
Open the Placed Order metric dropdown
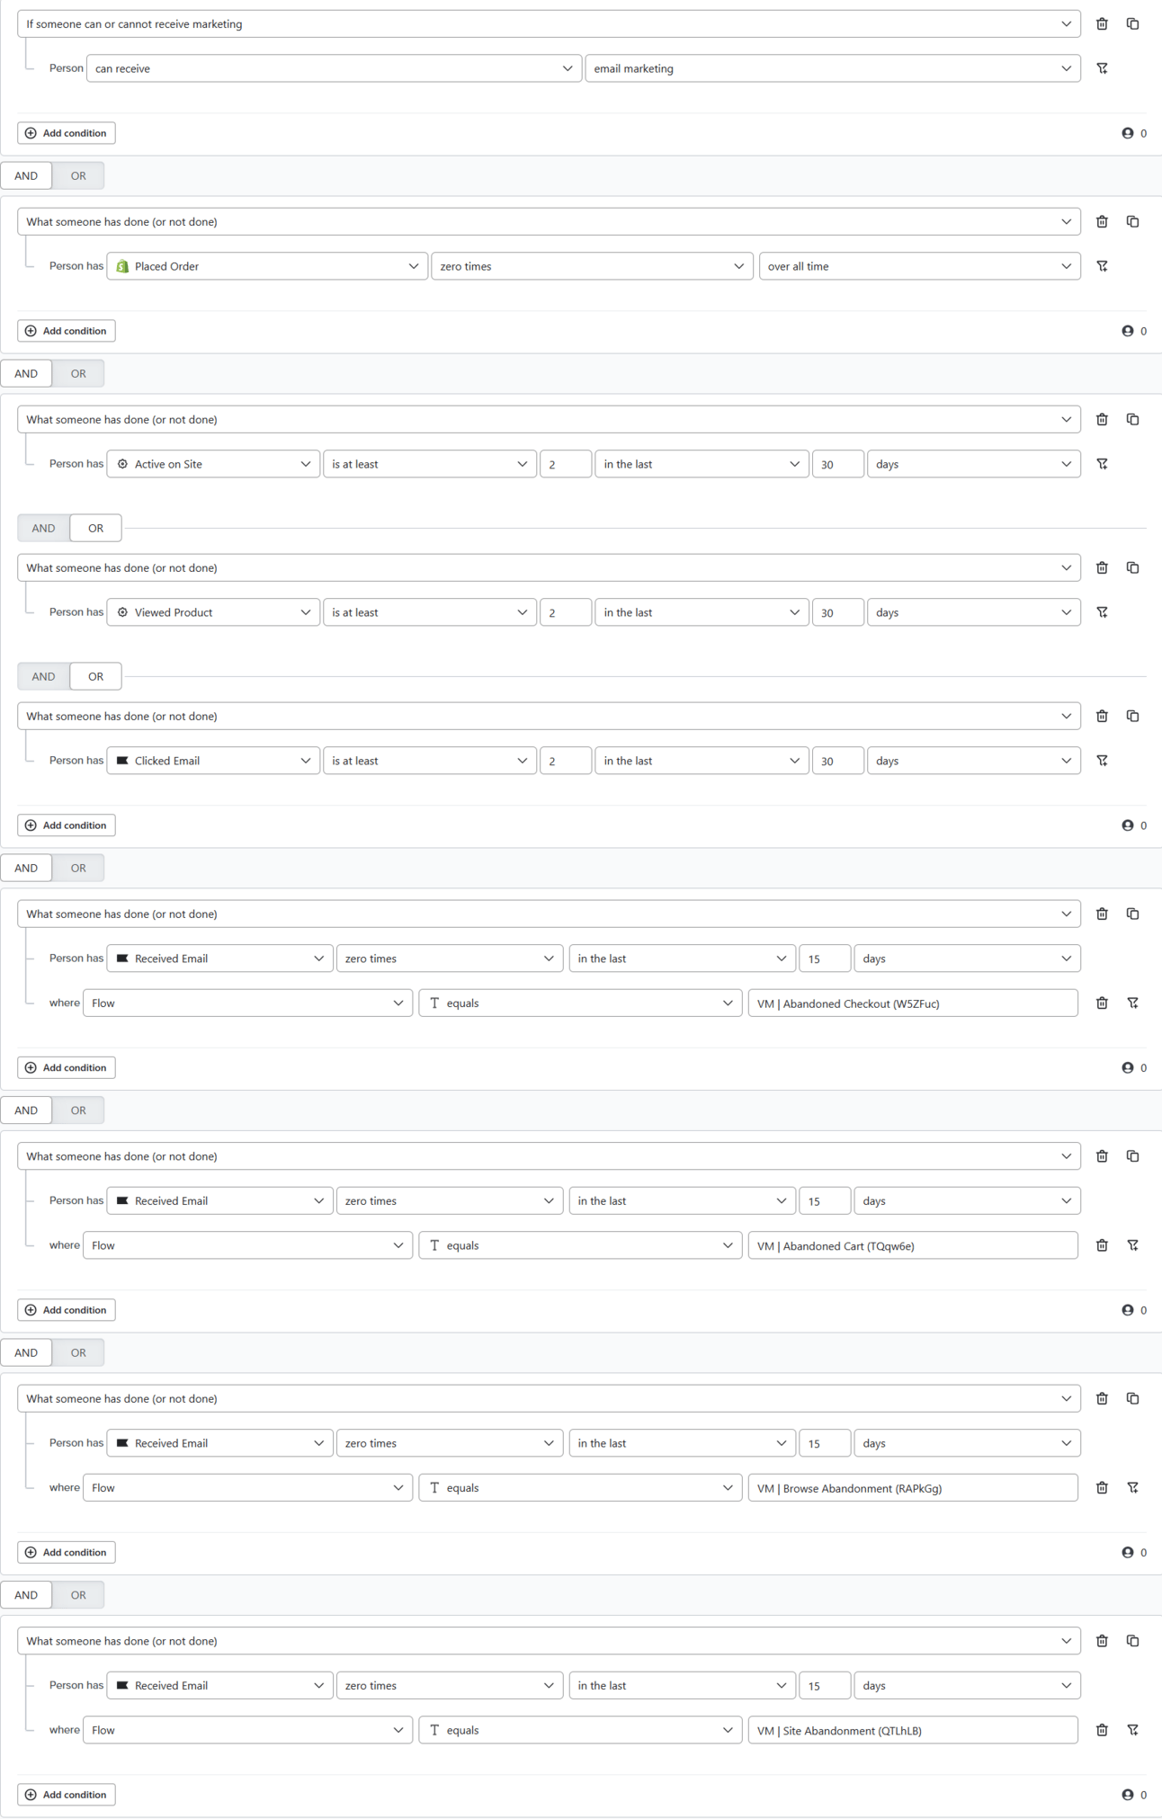point(267,266)
